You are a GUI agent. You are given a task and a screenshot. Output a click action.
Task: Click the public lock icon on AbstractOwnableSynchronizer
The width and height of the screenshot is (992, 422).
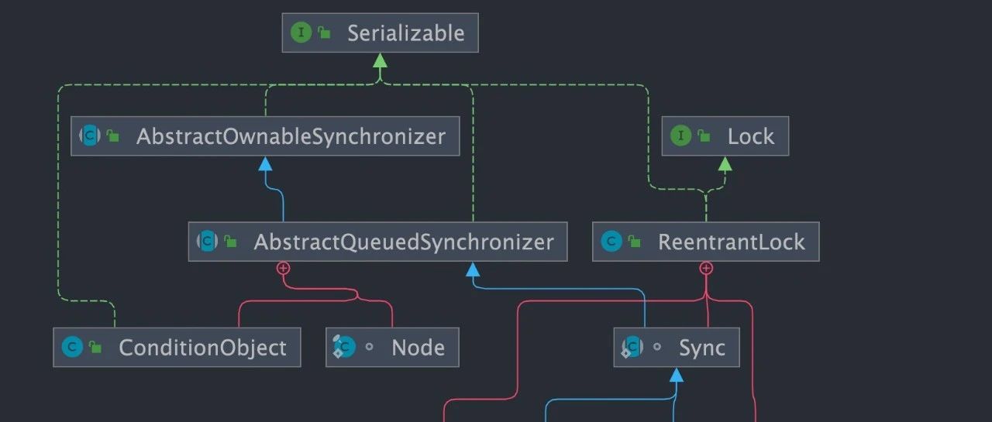click(x=113, y=136)
